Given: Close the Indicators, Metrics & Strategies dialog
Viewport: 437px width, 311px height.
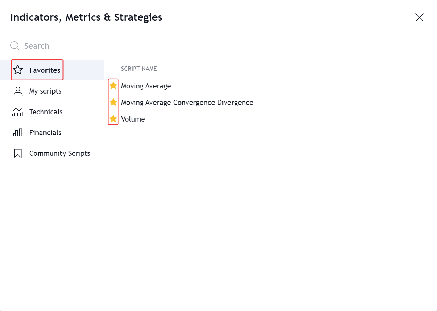Looking at the screenshot, I should pyautogui.click(x=420, y=17).
